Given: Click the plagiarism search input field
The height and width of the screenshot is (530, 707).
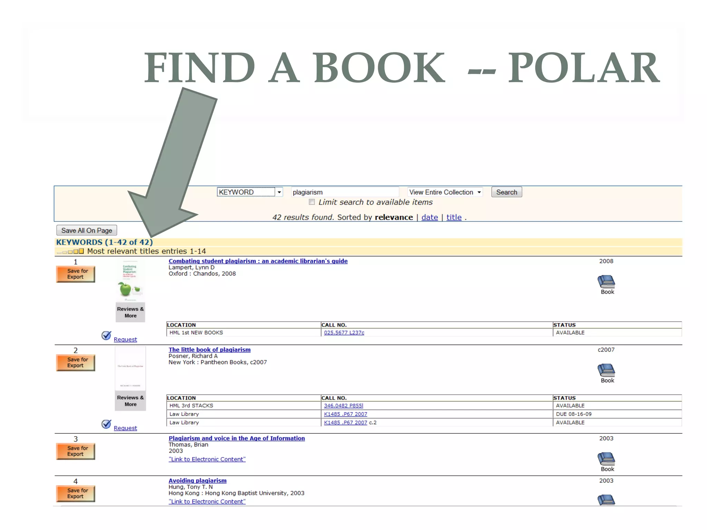Looking at the screenshot, I should click(x=345, y=192).
